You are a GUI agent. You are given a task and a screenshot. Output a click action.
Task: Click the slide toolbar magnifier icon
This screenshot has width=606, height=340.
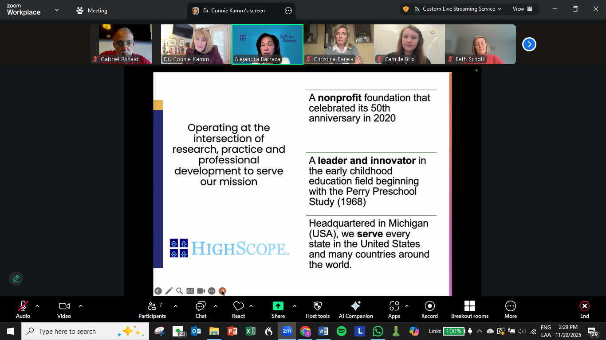pos(180,291)
